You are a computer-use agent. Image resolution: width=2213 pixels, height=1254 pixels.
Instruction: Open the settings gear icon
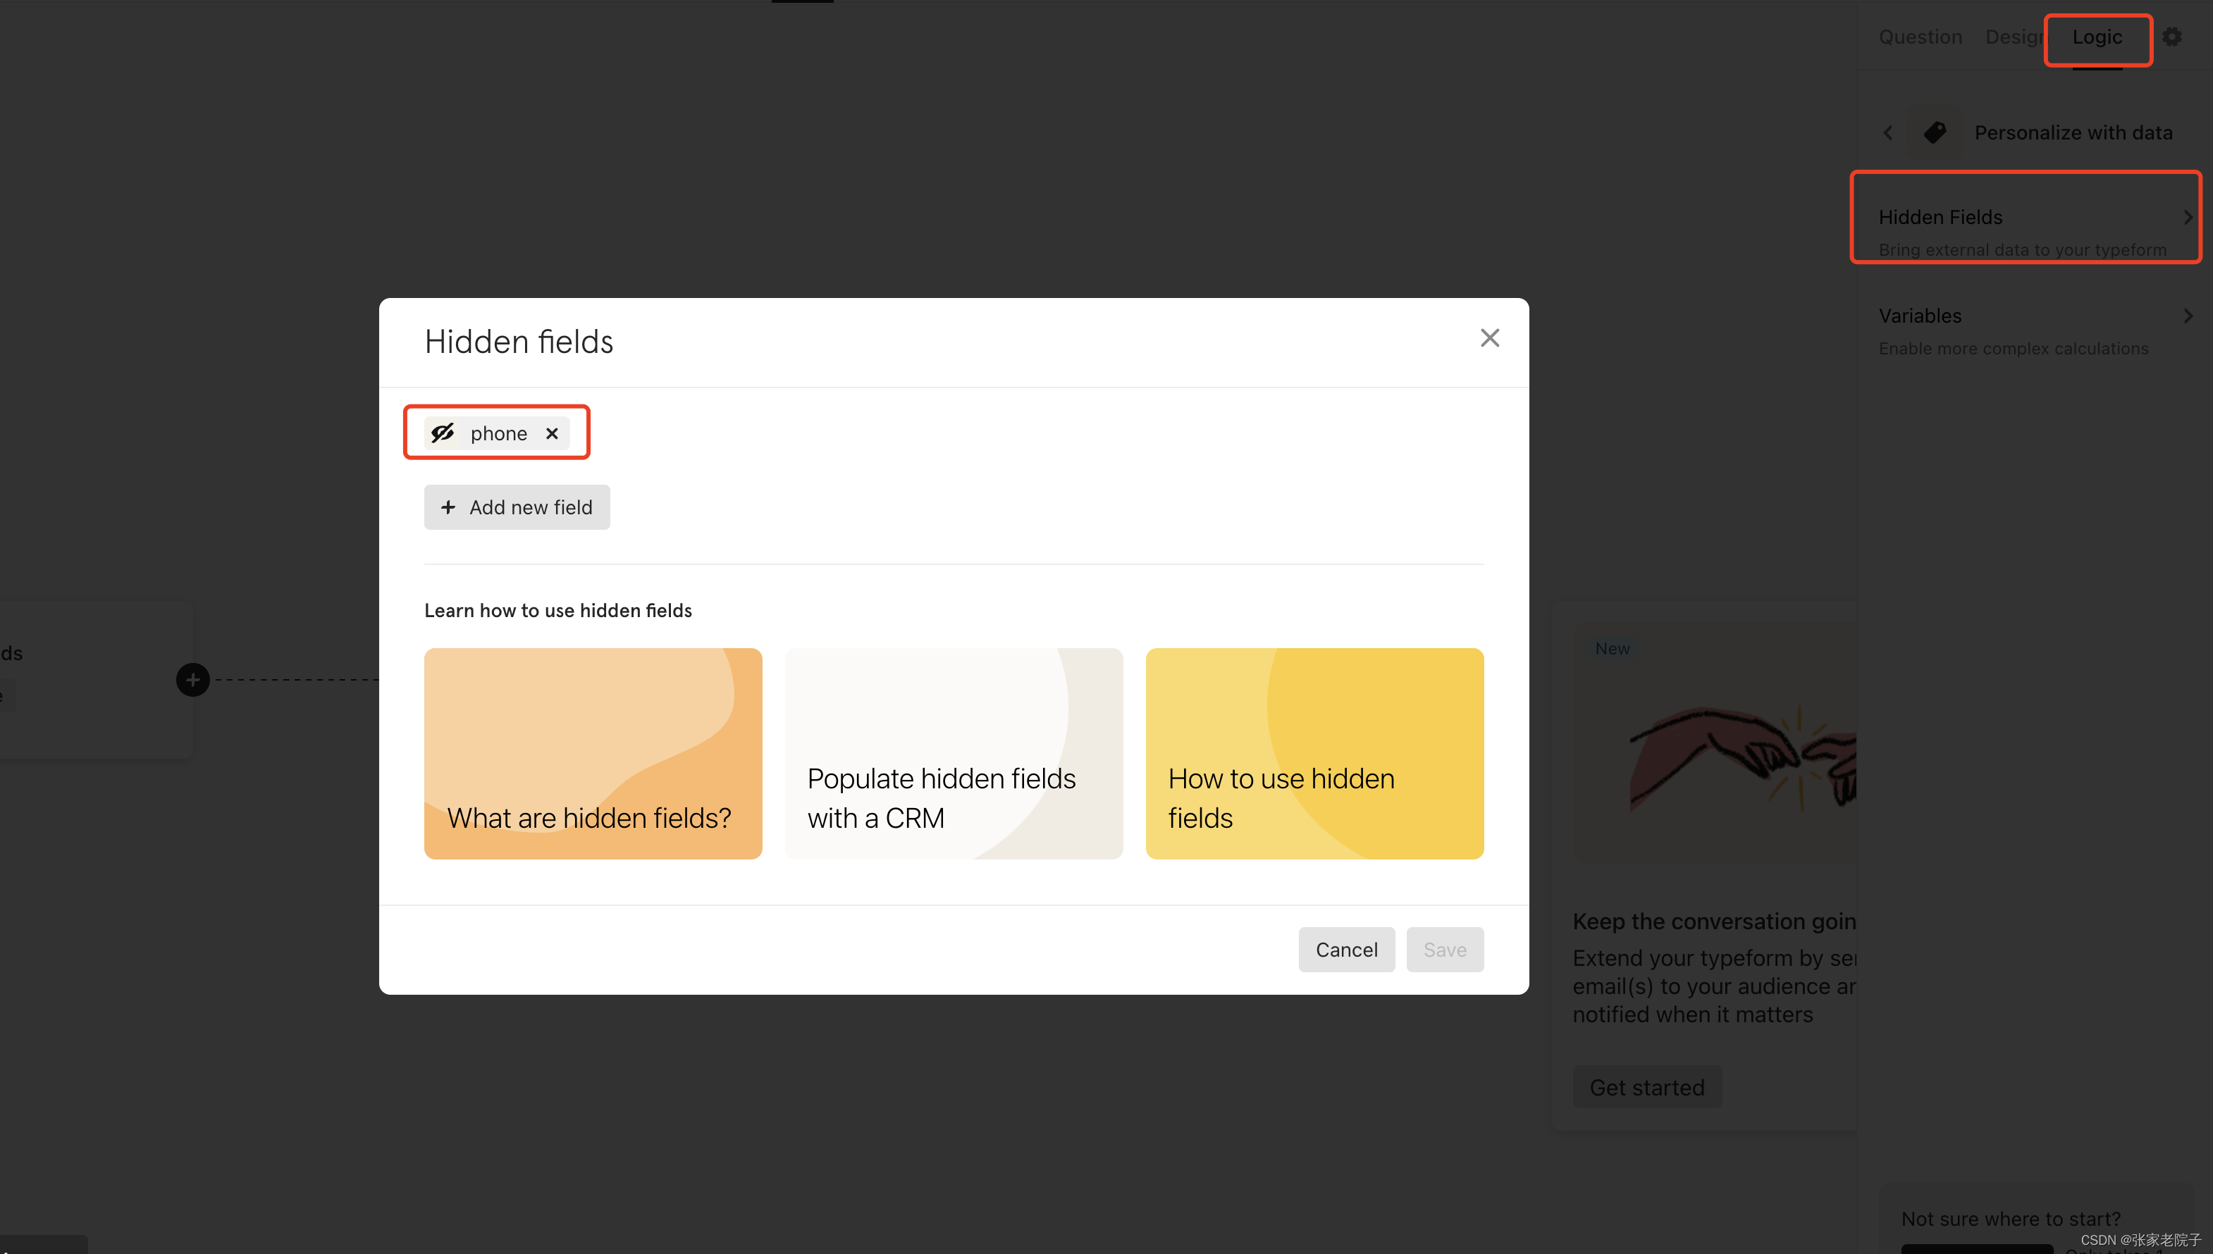(2171, 37)
